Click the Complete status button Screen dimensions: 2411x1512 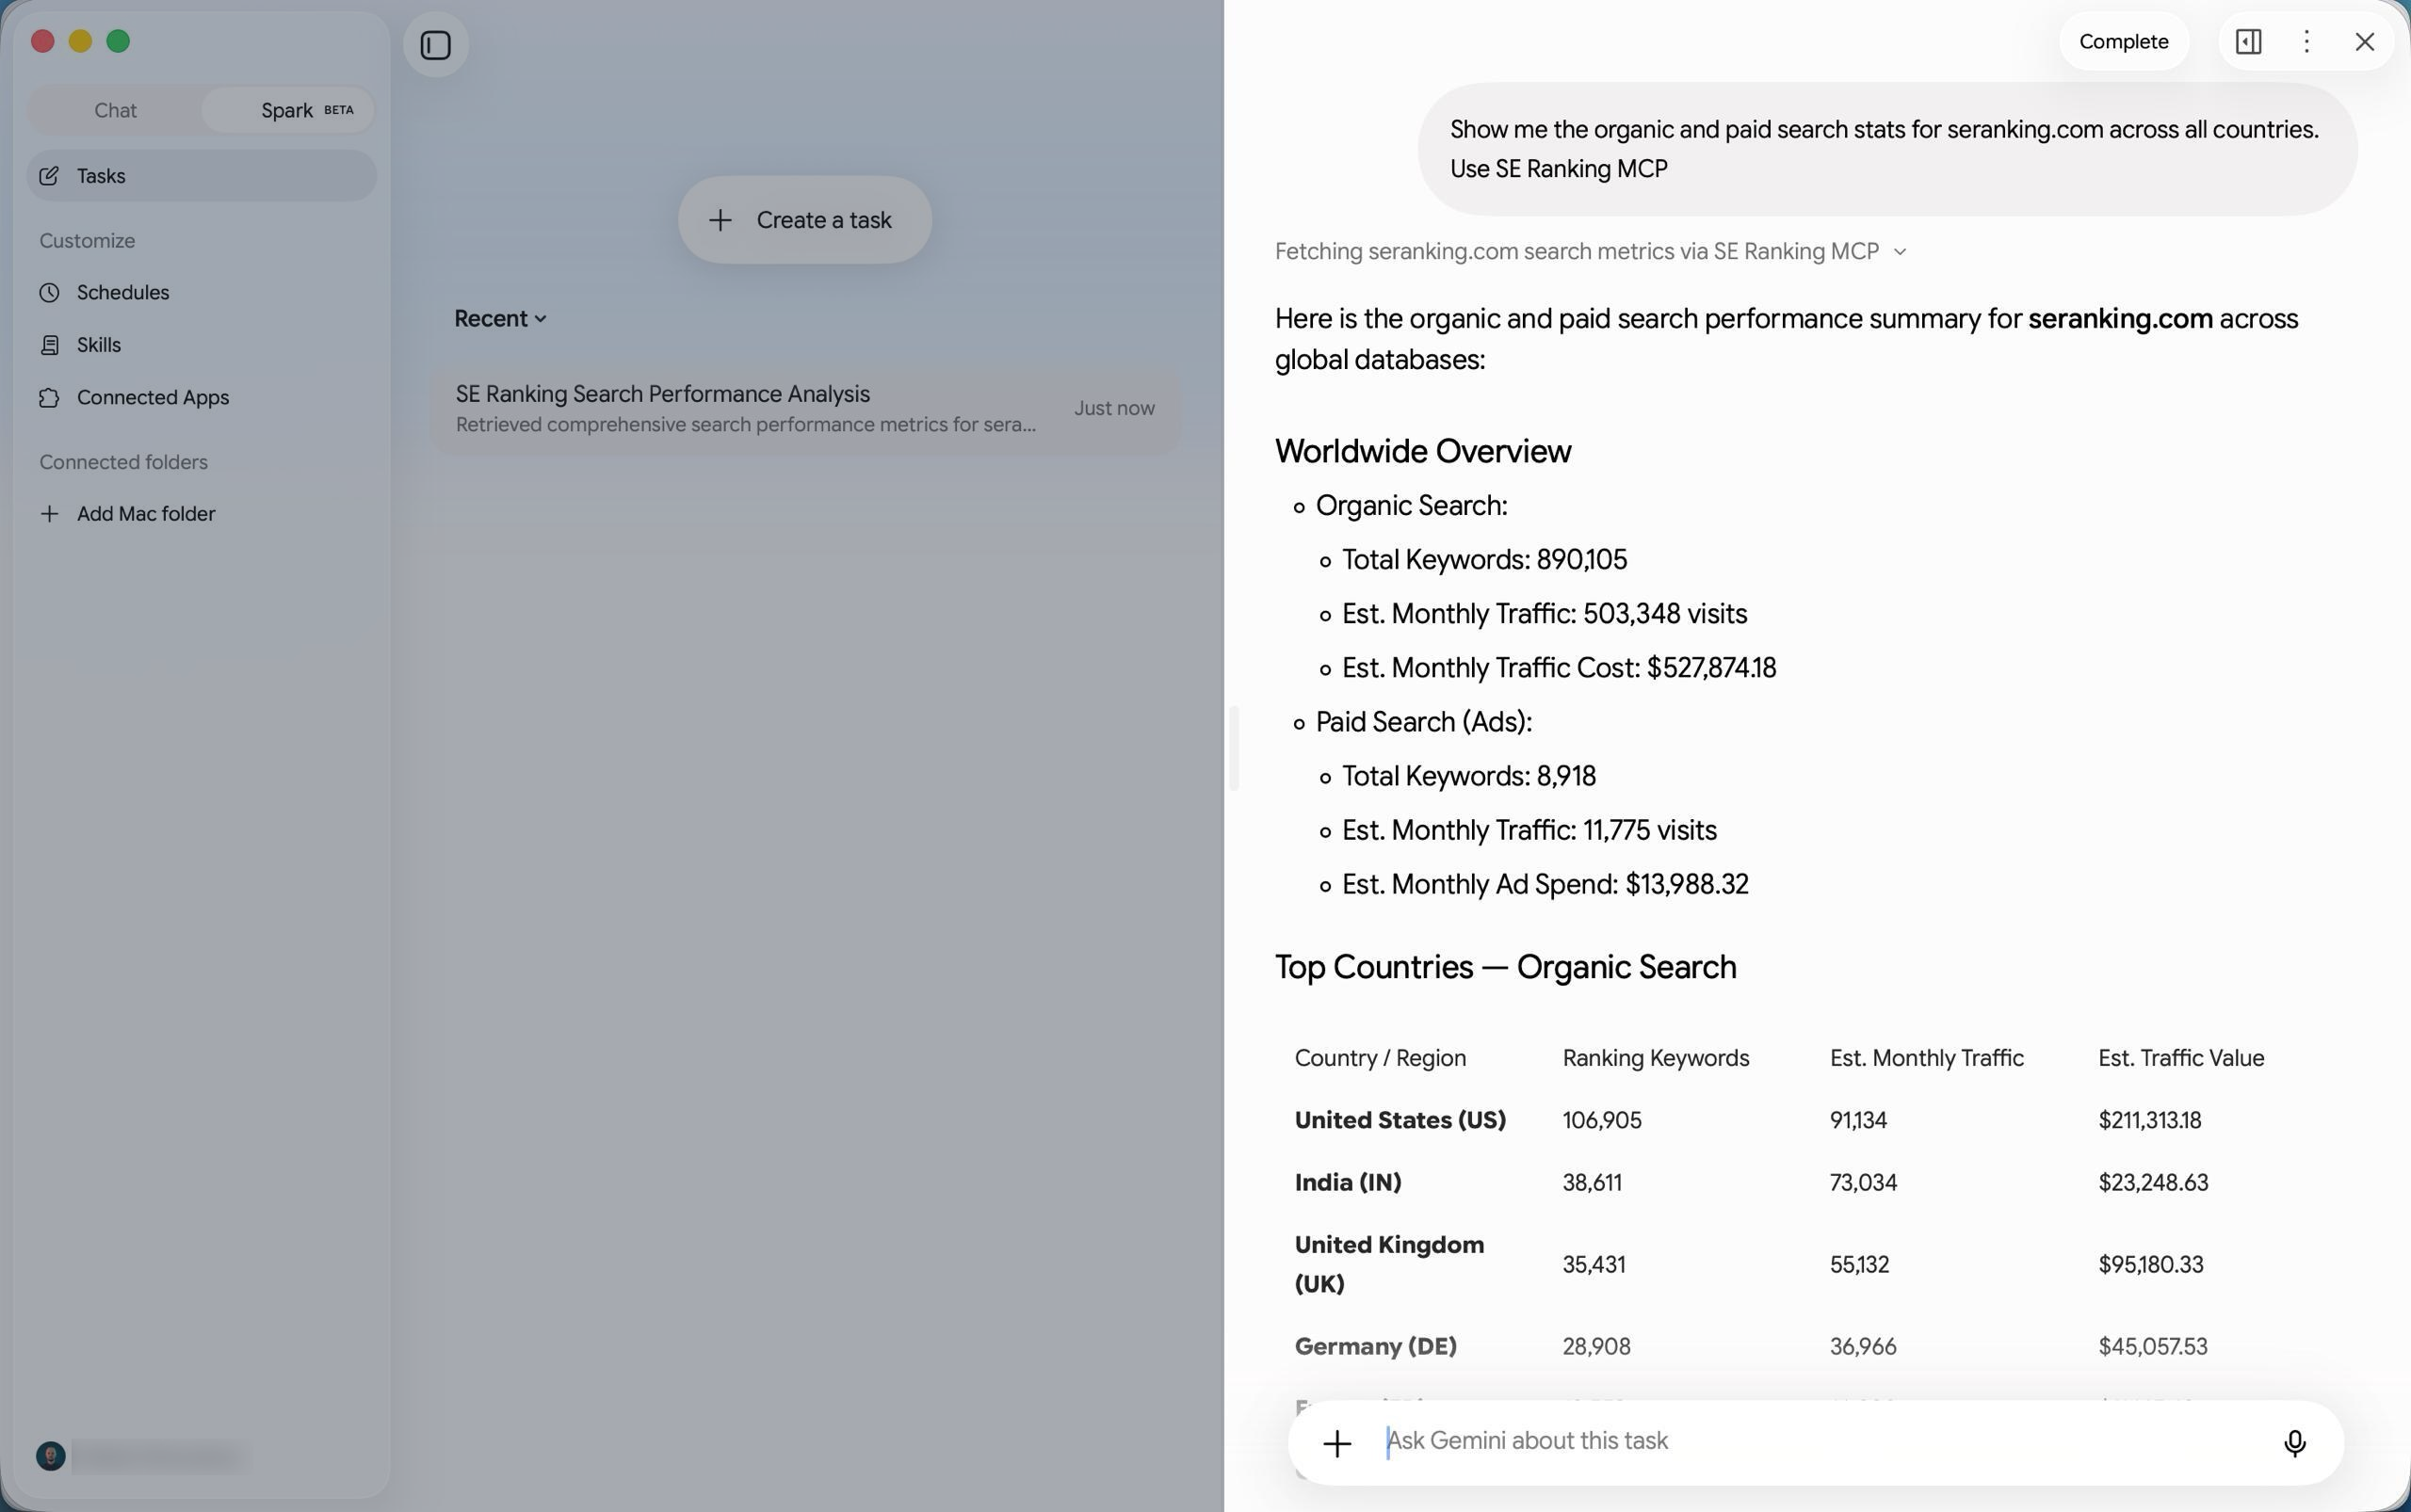[x=2123, y=41]
